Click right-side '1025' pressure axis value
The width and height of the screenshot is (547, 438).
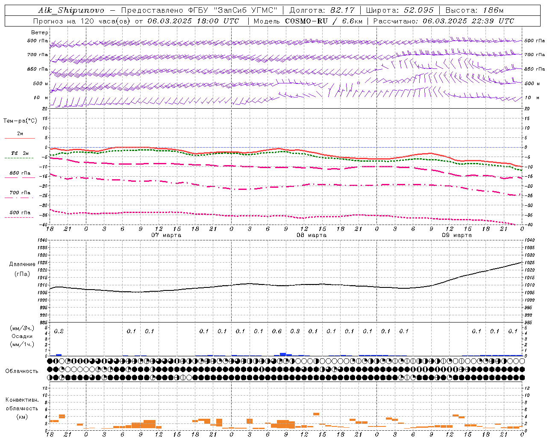[x=529, y=263]
